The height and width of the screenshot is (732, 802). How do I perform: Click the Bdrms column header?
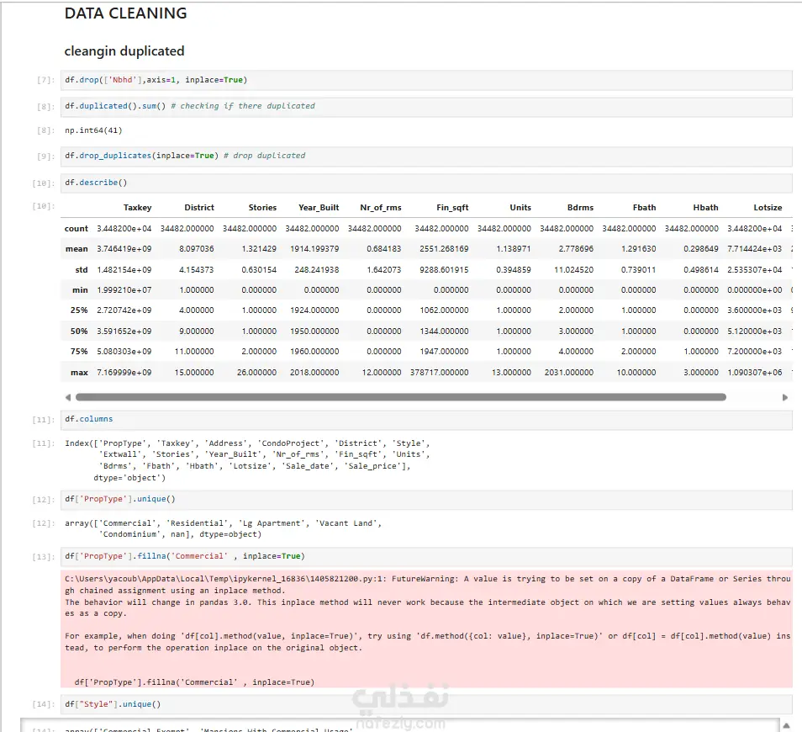(580, 208)
